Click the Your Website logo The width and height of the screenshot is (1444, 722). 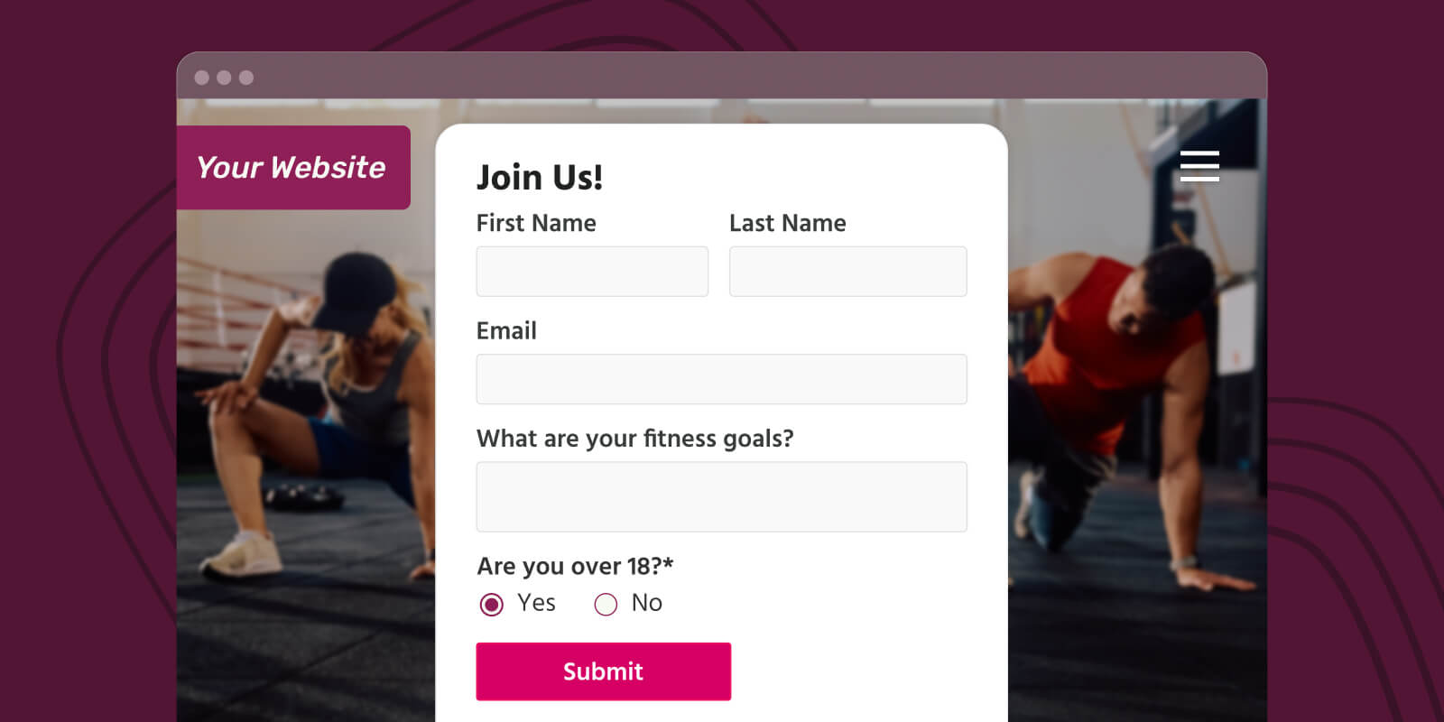[x=292, y=167]
